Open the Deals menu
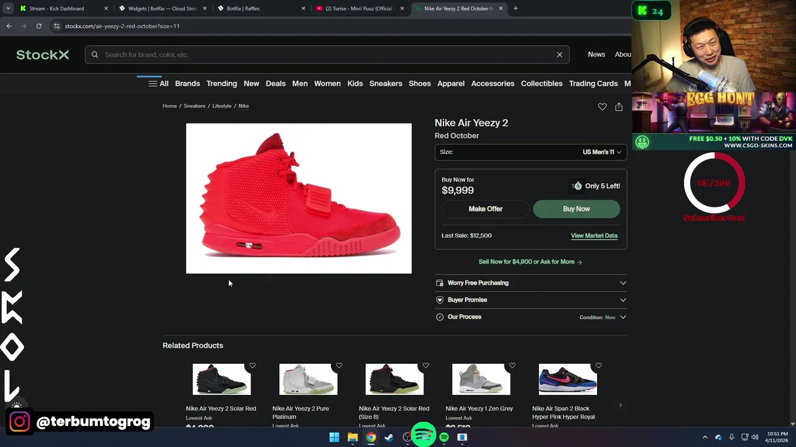Image resolution: width=796 pixels, height=447 pixels. (275, 83)
